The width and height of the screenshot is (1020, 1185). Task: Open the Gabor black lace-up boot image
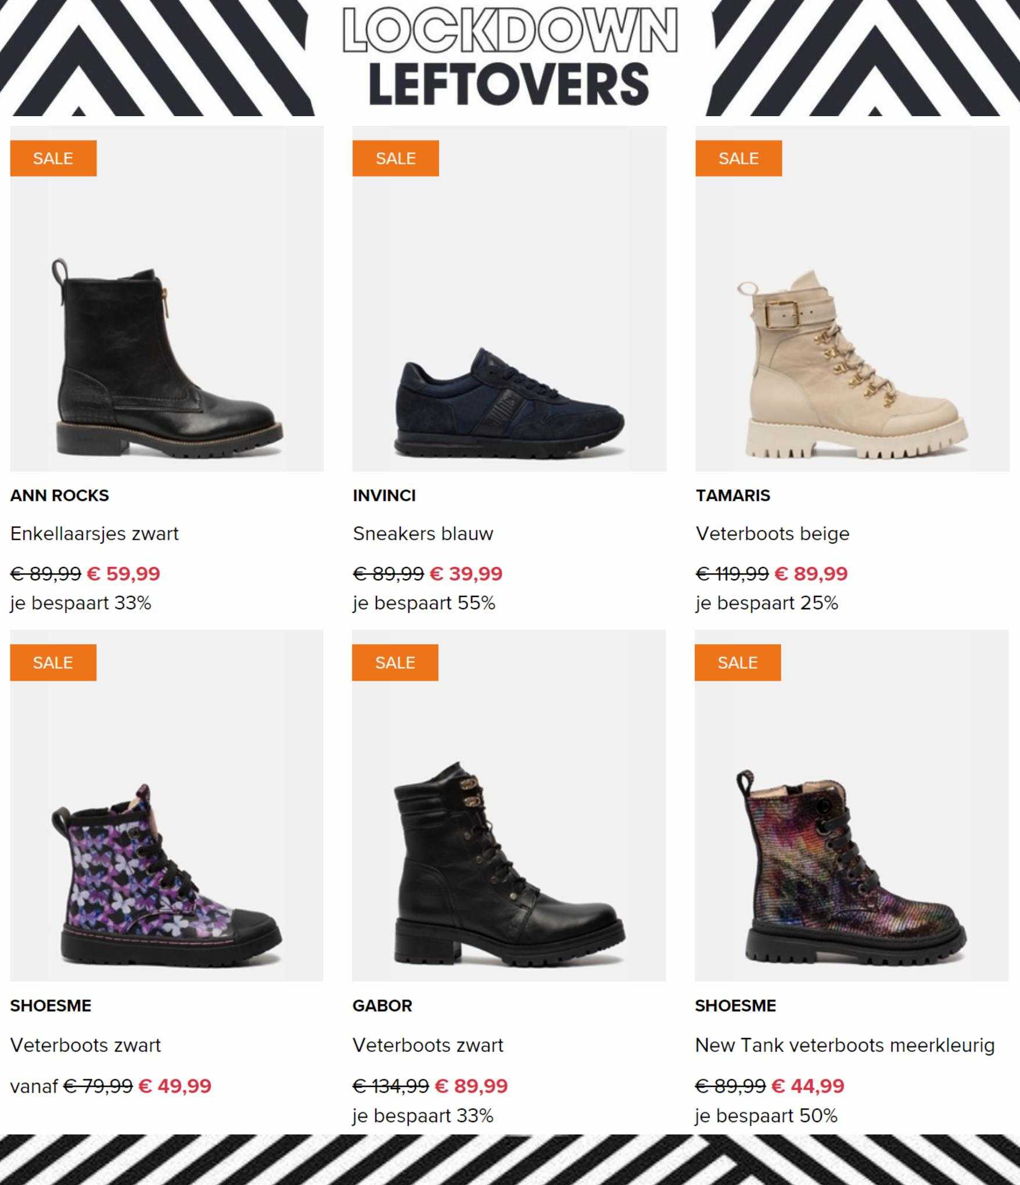coord(509,806)
